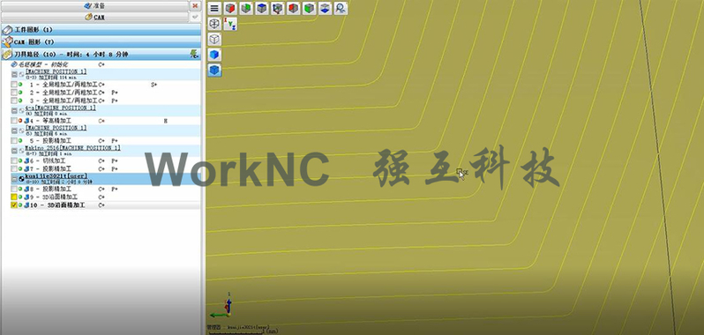The width and height of the screenshot is (704, 335).
Task: Switch to light blue shaded cube display
Action: [214, 55]
